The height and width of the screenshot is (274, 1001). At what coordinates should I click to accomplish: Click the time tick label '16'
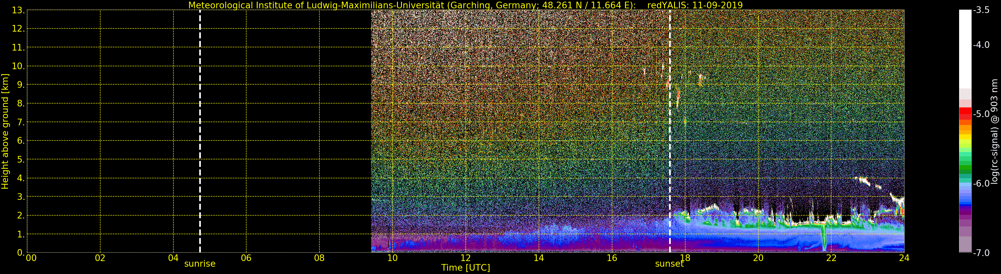tap(612, 258)
